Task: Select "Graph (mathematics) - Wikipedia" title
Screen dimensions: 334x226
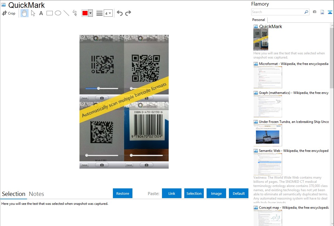Action: click(x=294, y=93)
